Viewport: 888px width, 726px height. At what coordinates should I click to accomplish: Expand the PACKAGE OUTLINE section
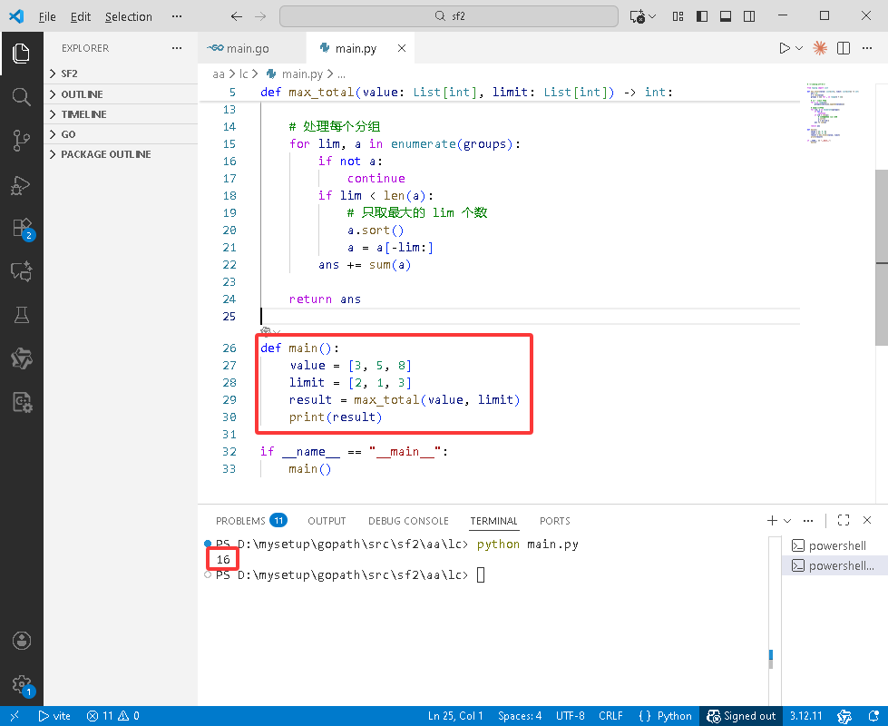click(121, 154)
